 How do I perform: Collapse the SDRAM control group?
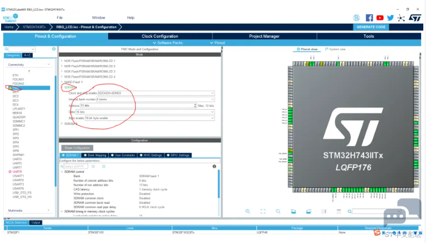pyautogui.click(x=62, y=172)
